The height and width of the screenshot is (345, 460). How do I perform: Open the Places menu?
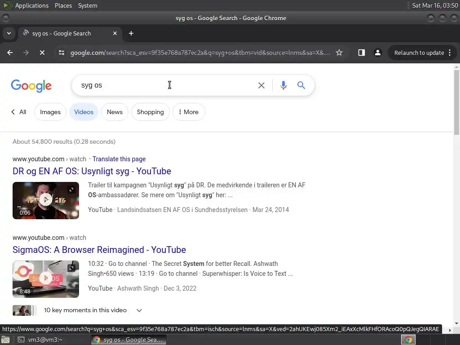click(x=63, y=5)
